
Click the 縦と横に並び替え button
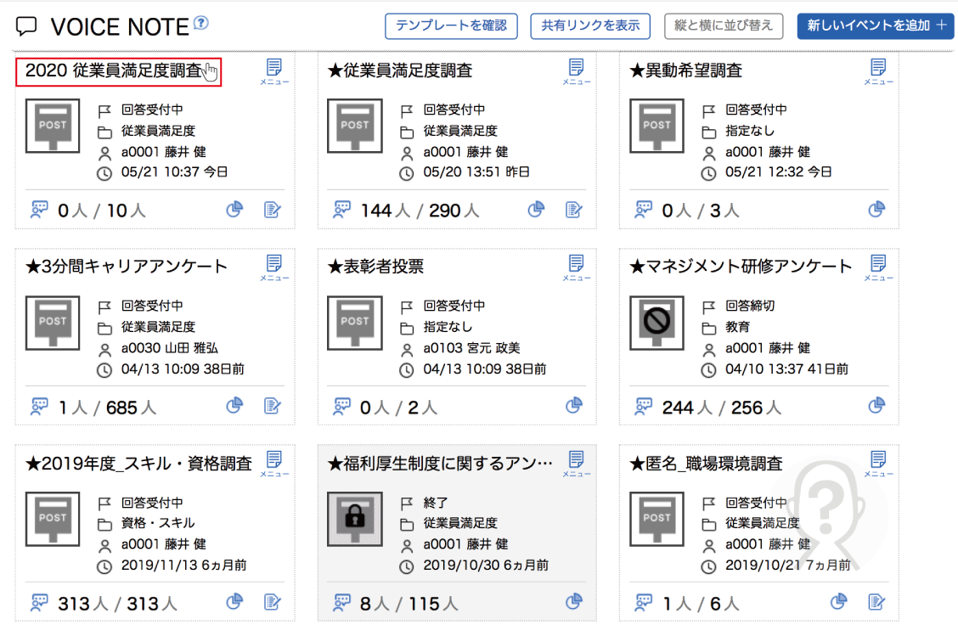pyautogui.click(x=723, y=25)
